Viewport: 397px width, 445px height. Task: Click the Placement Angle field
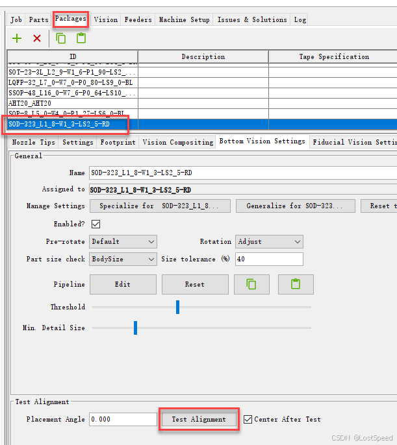pyautogui.click(x=123, y=419)
